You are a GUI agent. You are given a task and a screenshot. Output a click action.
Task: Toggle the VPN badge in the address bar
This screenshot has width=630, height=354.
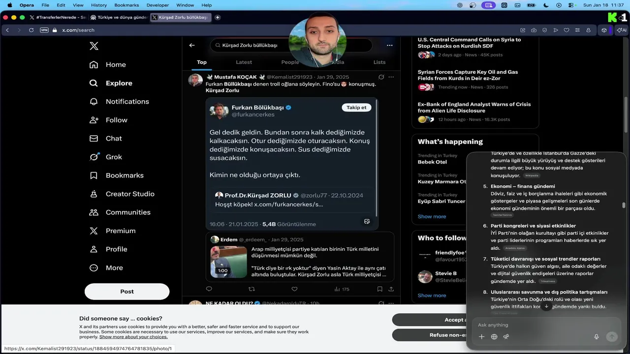pos(44,30)
